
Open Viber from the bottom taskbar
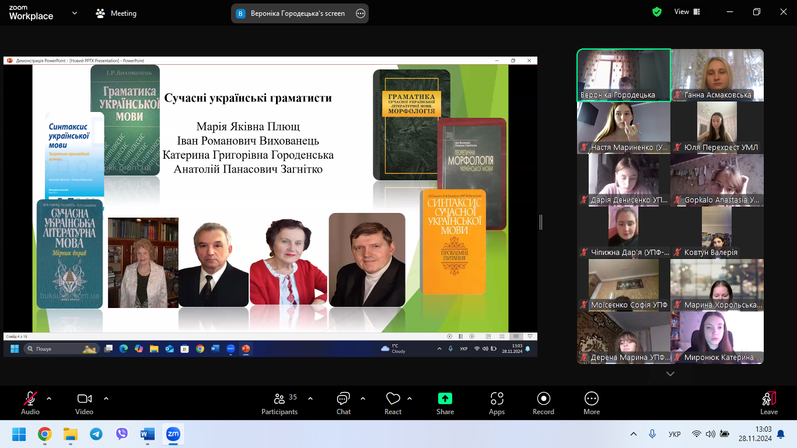(122, 434)
